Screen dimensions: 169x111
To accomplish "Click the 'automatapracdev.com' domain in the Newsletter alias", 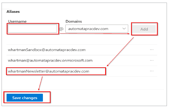I will pos(69,71).
